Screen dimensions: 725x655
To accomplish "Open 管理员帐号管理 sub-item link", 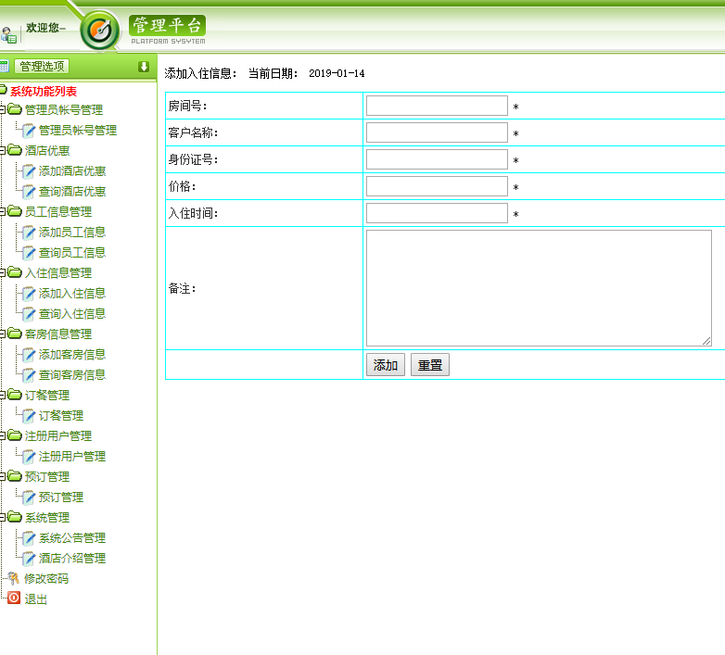I will (78, 131).
